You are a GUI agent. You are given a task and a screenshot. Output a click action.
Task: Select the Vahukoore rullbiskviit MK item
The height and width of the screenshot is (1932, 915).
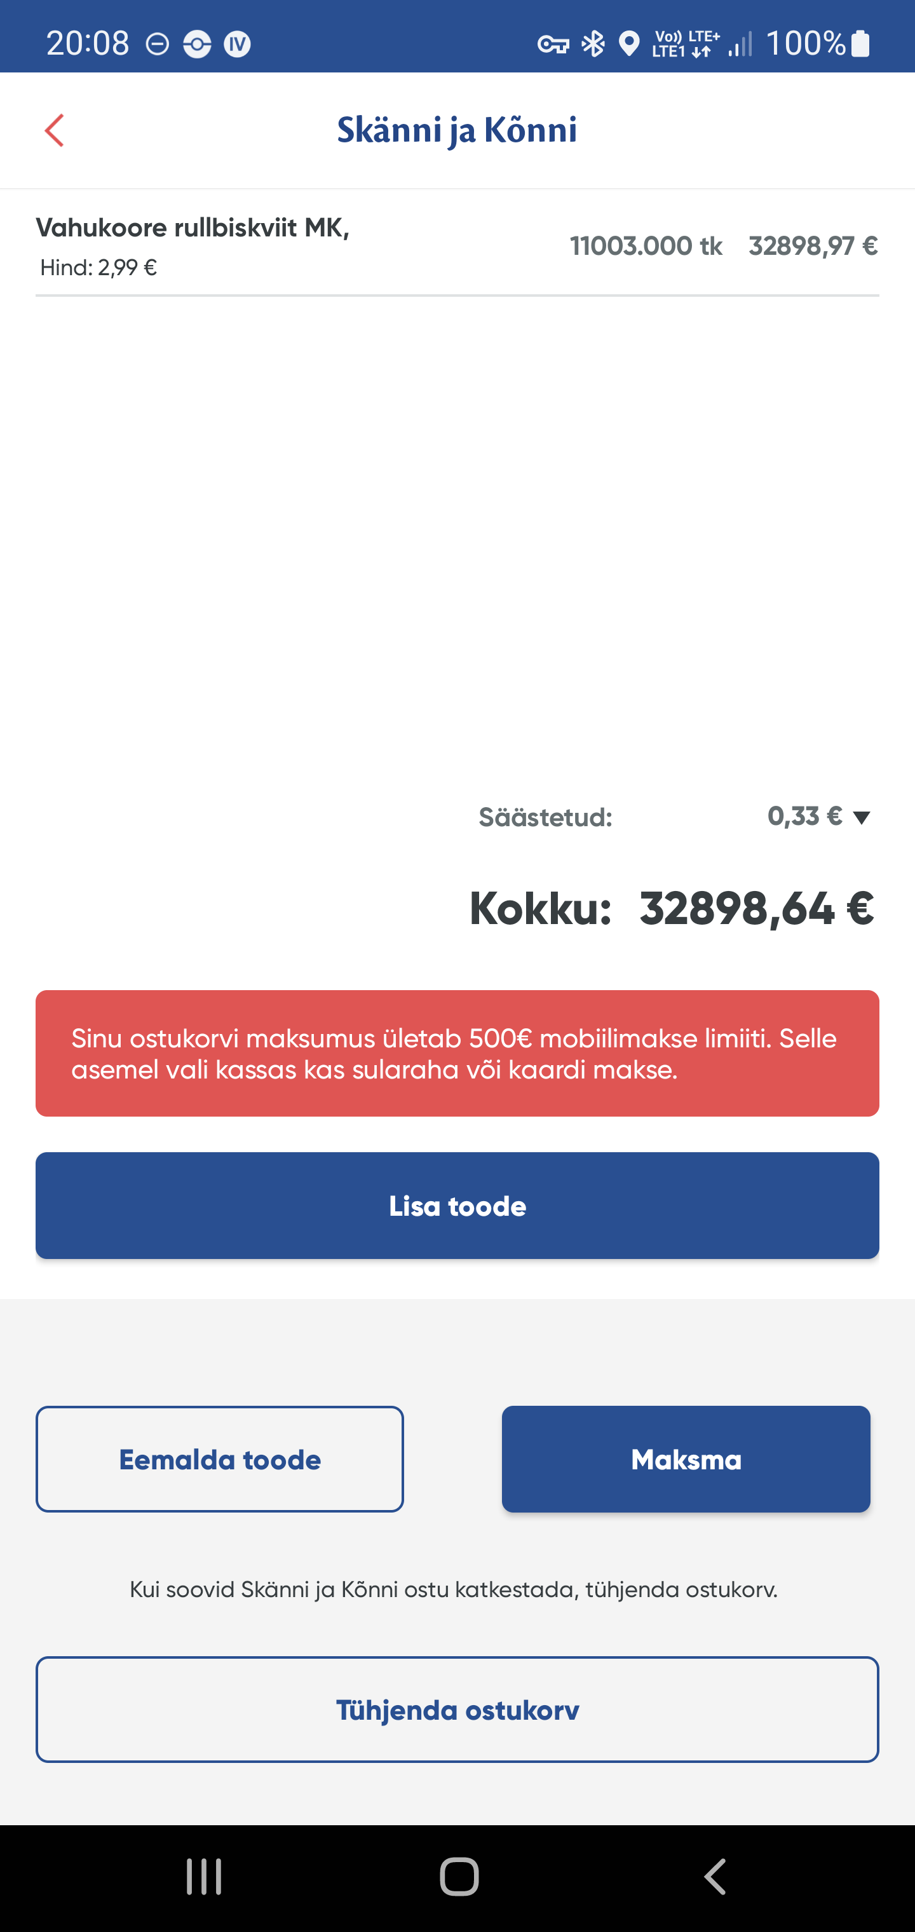pos(194,228)
